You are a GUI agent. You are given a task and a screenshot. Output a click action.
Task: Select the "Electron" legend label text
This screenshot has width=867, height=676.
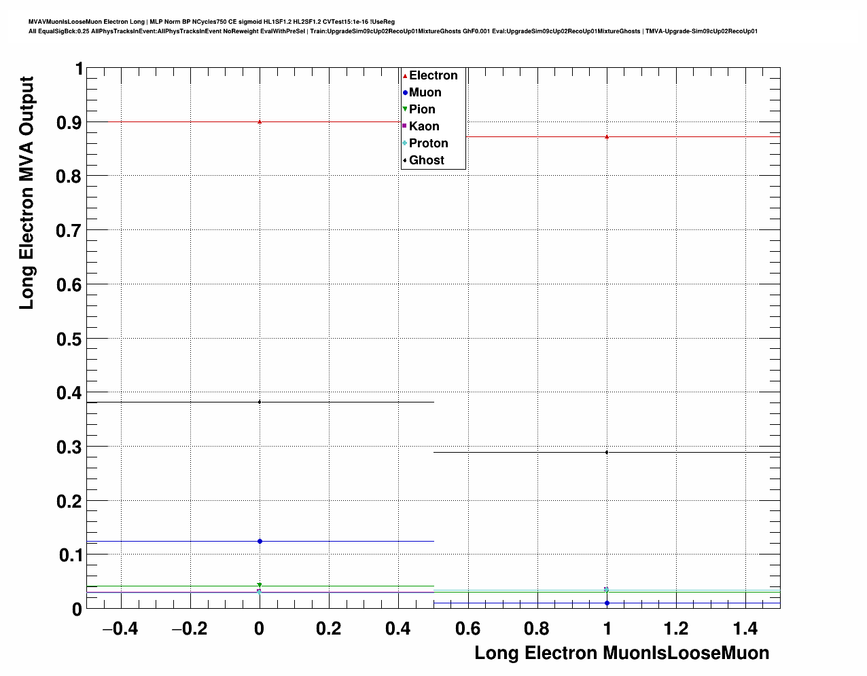(x=433, y=76)
